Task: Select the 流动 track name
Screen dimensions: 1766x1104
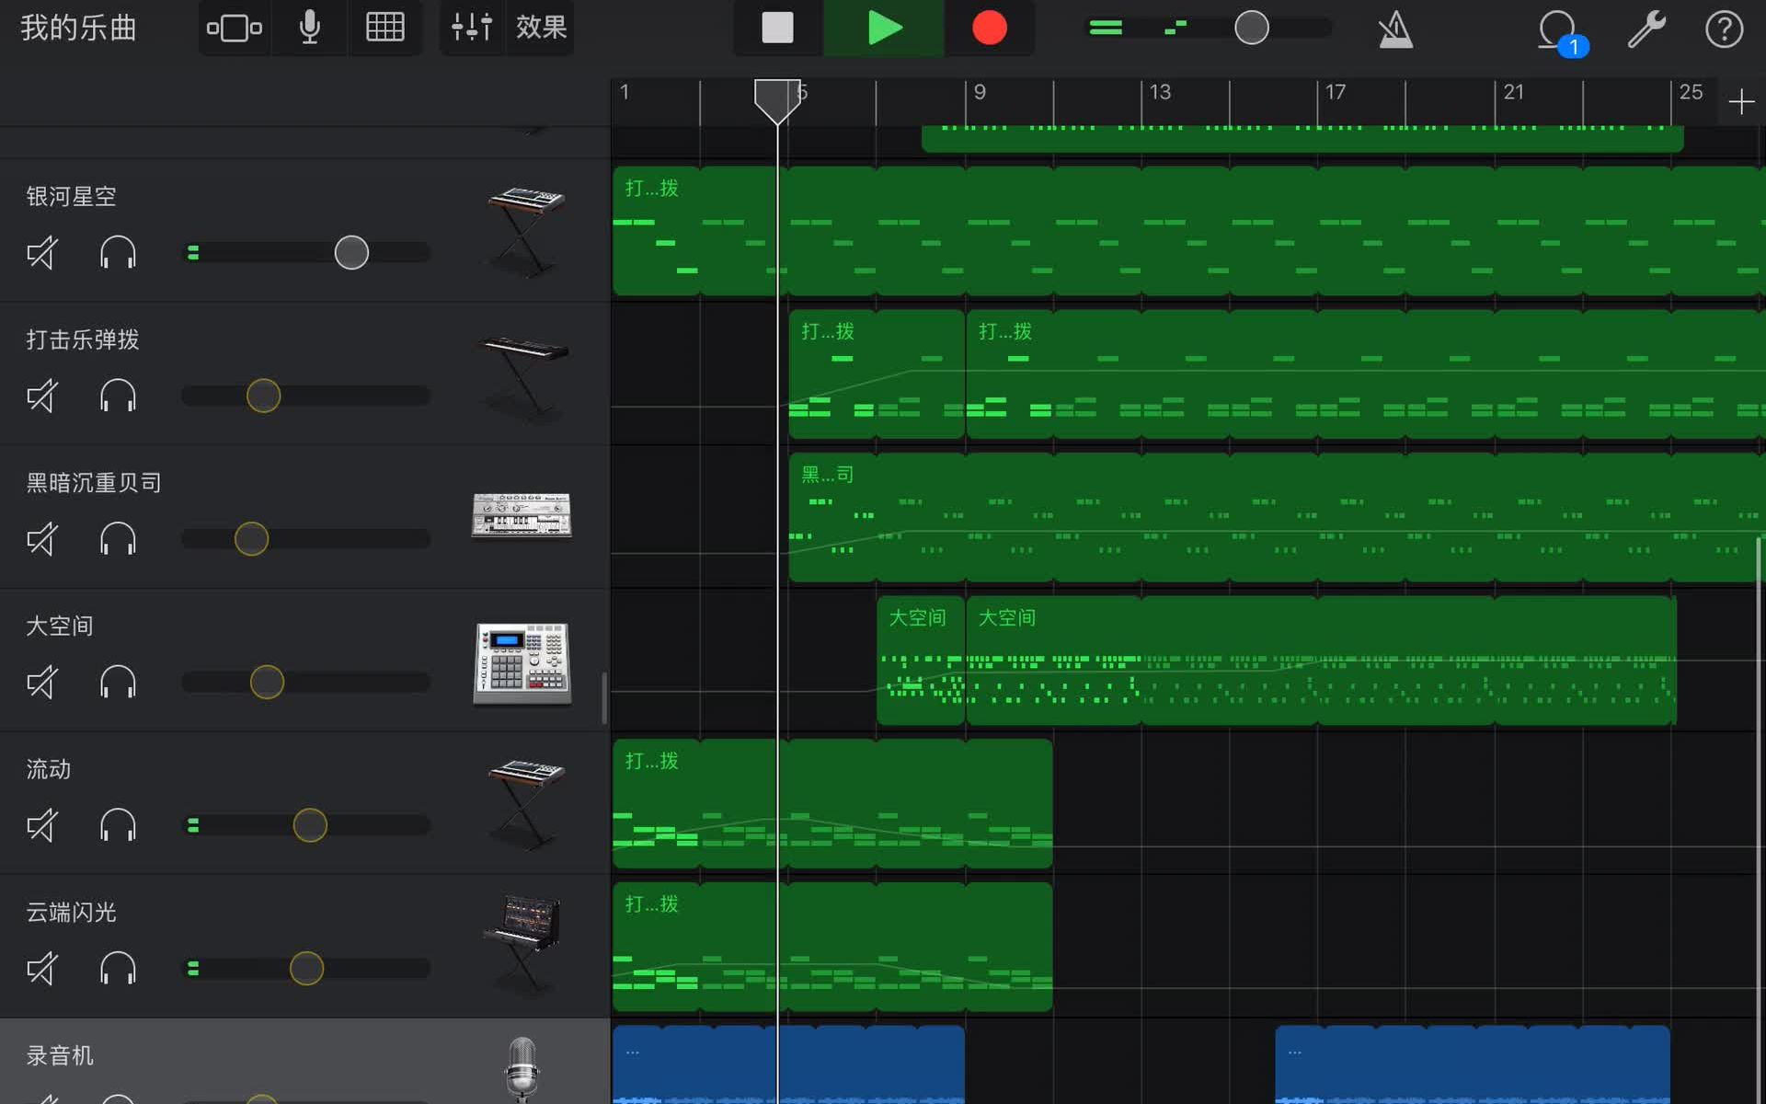Action: pyautogui.click(x=49, y=769)
